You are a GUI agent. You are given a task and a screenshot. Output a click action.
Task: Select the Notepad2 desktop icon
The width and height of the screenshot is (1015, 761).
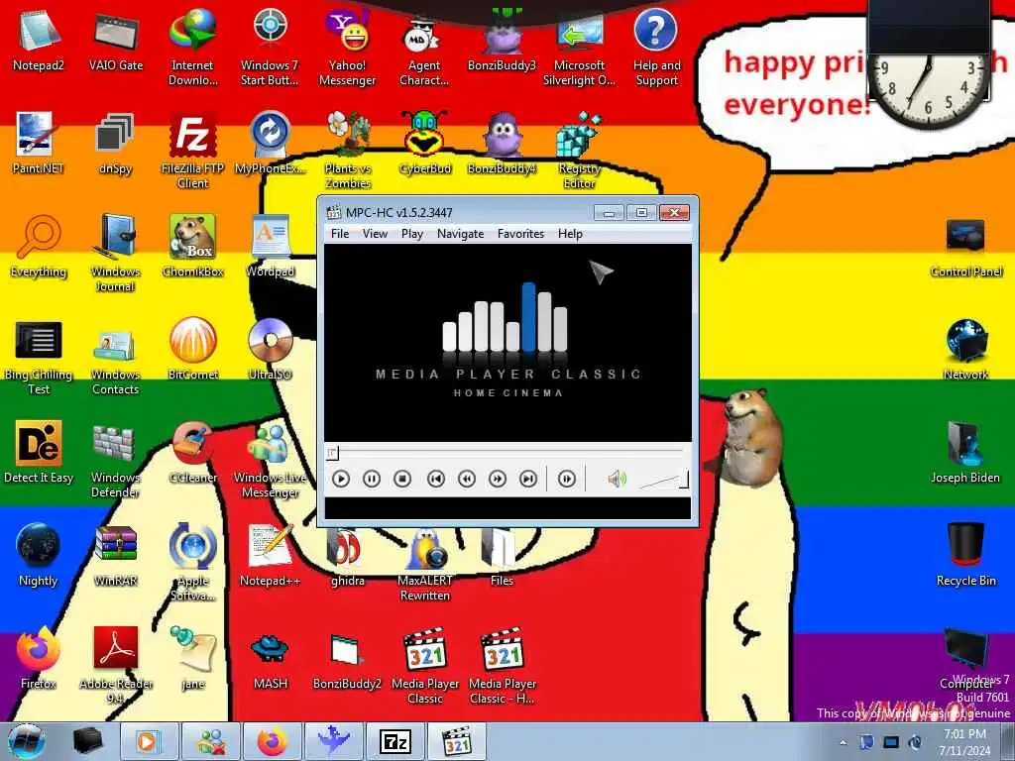pos(39,40)
